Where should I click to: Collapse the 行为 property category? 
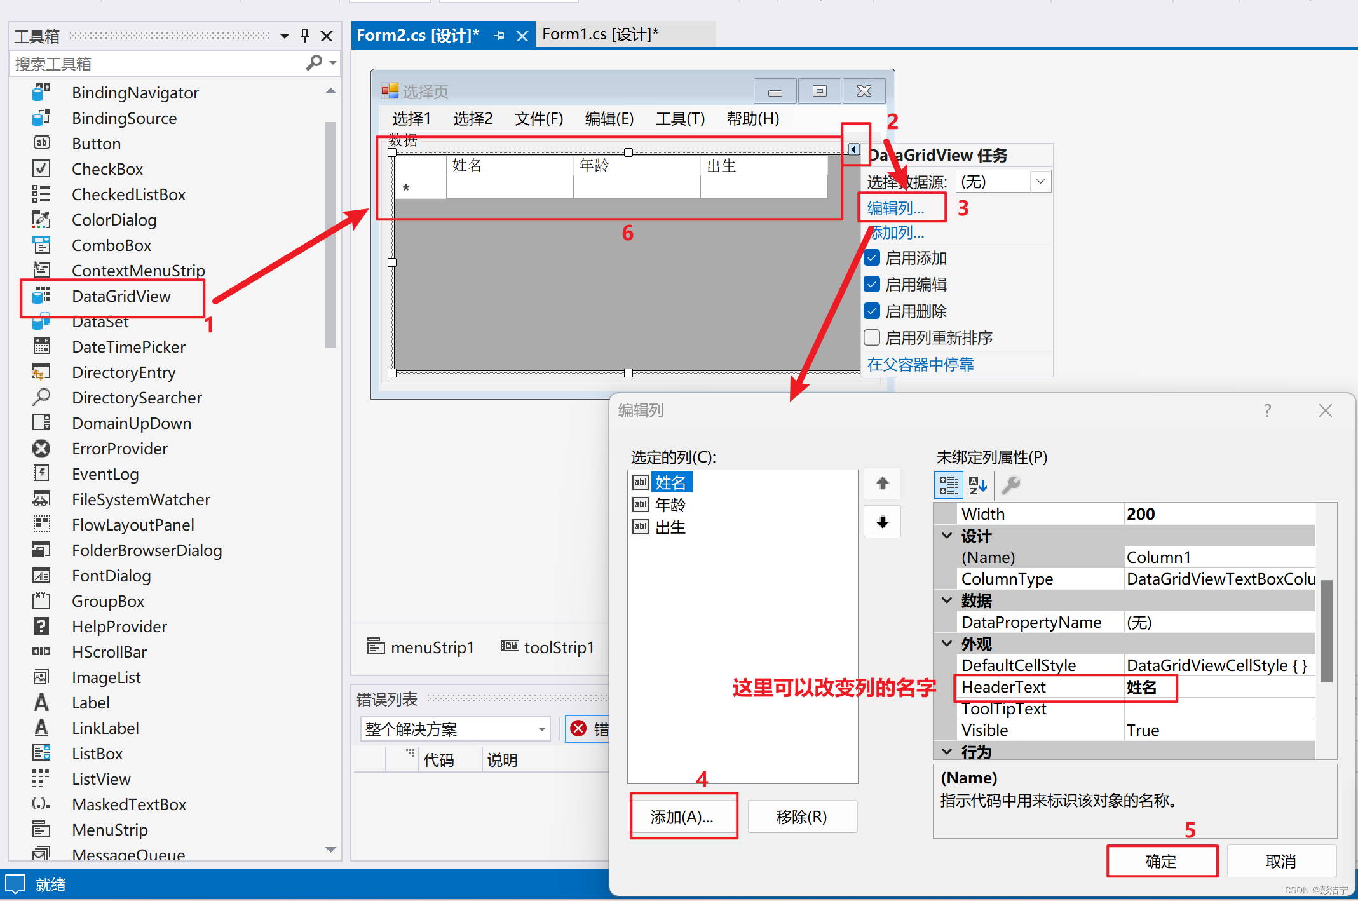(x=947, y=752)
